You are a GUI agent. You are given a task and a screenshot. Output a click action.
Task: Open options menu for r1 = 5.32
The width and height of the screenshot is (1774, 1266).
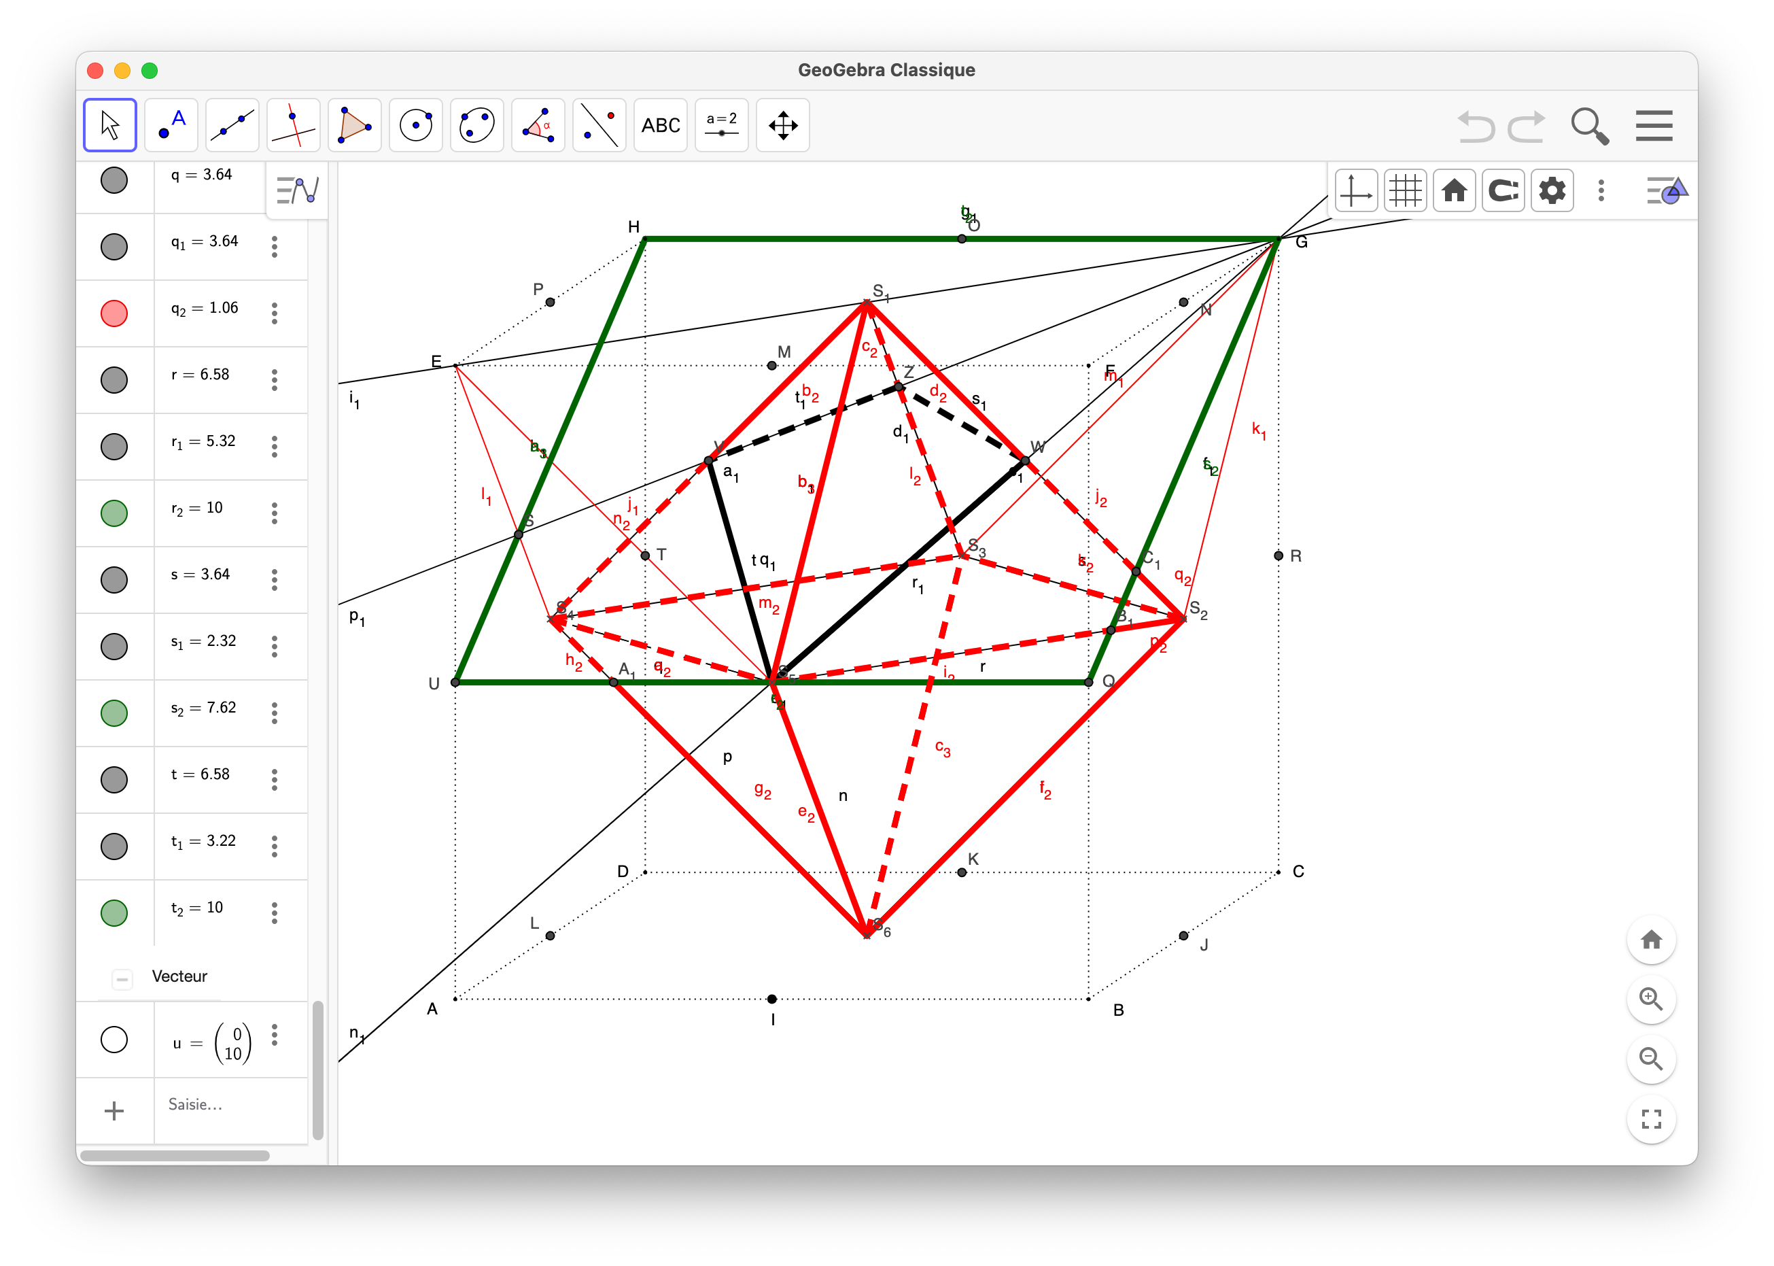click(274, 447)
